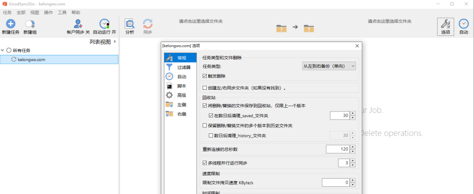Open the 任务 menu
The height and width of the screenshot is (194, 474).
pos(7,12)
